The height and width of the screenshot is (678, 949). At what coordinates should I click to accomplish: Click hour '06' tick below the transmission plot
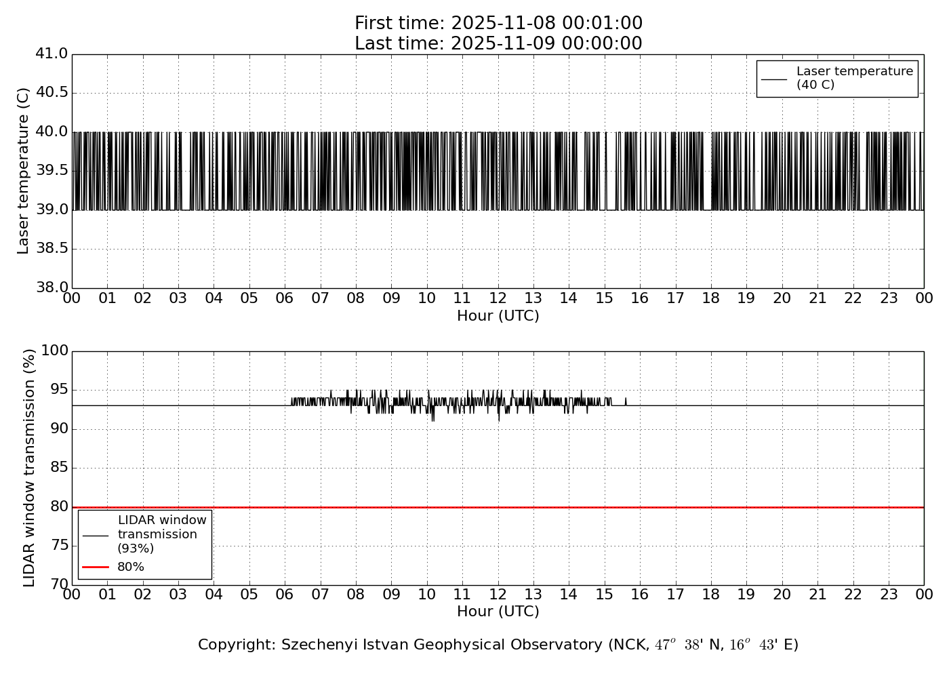285,595
